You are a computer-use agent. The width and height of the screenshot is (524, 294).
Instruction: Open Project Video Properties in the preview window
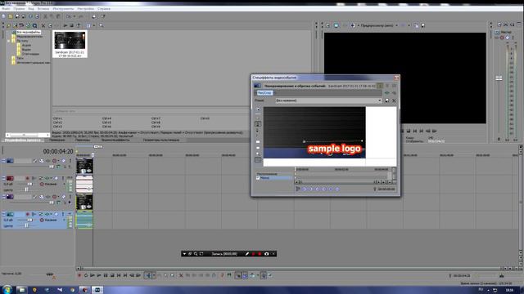(x=327, y=25)
